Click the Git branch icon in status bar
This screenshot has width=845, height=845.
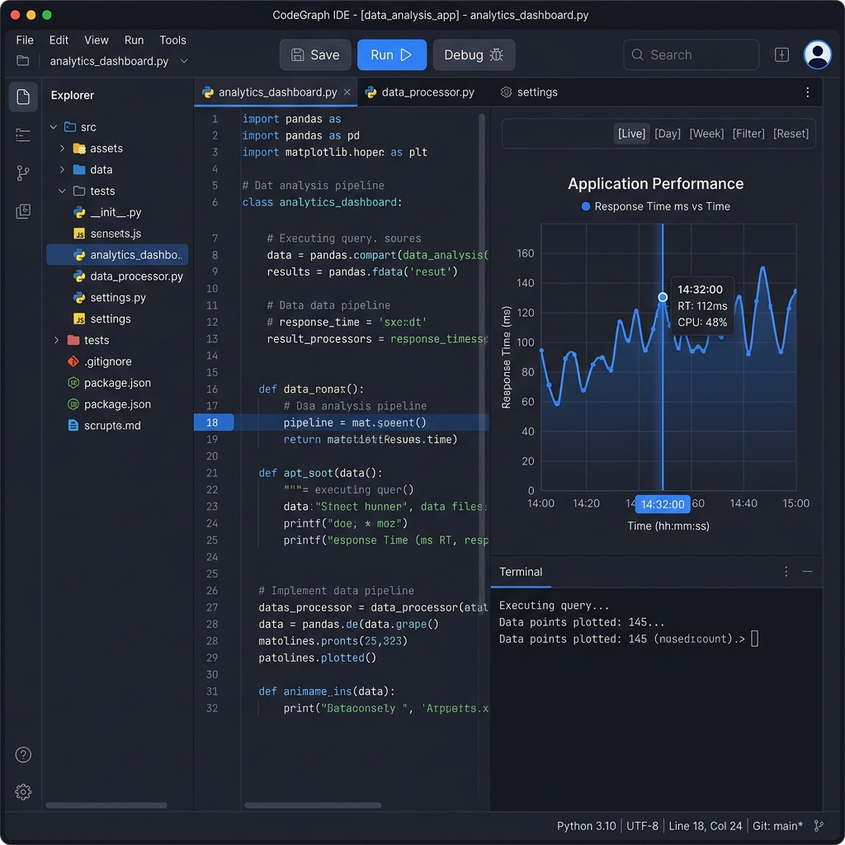coord(819,825)
